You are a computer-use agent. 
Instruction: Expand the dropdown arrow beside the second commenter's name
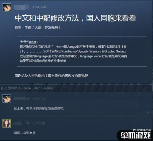(23, 123)
